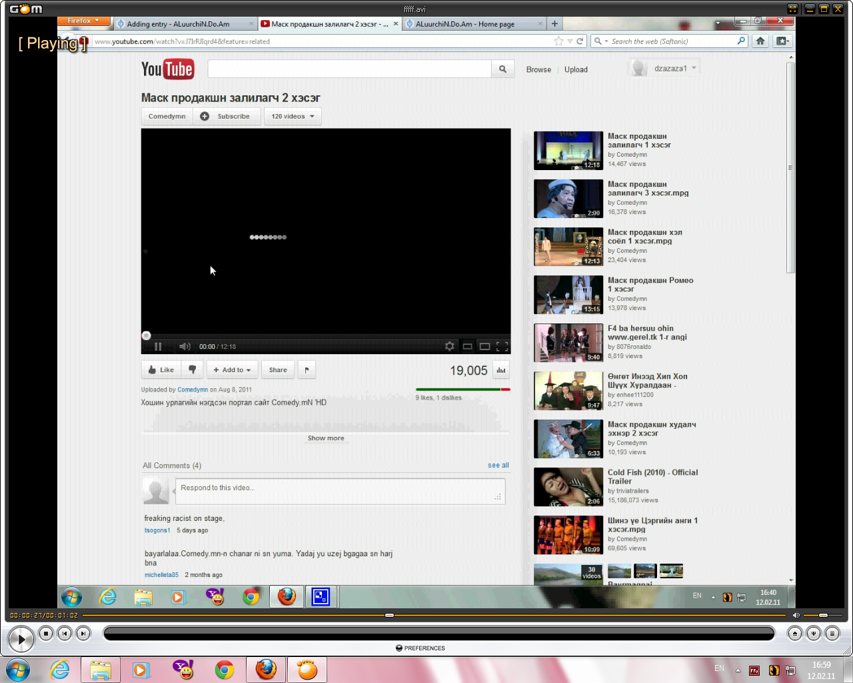Open the orange Firefox menu button
Viewport: 853px width, 683px height.
[83, 21]
